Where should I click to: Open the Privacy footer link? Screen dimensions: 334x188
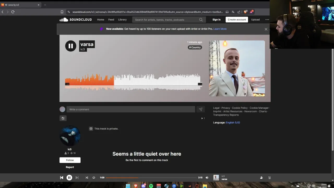226,108
